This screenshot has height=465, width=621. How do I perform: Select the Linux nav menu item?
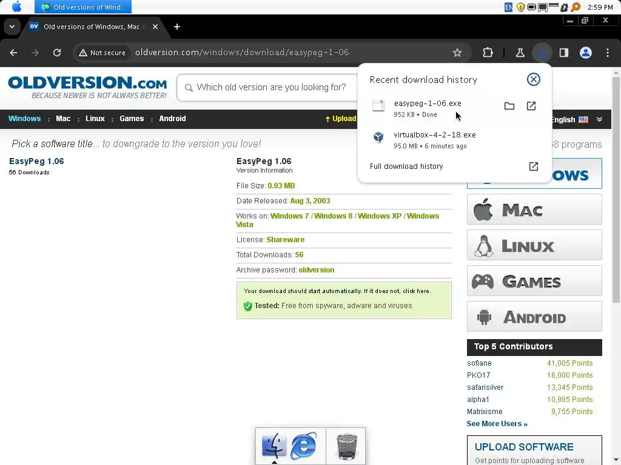click(95, 119)
